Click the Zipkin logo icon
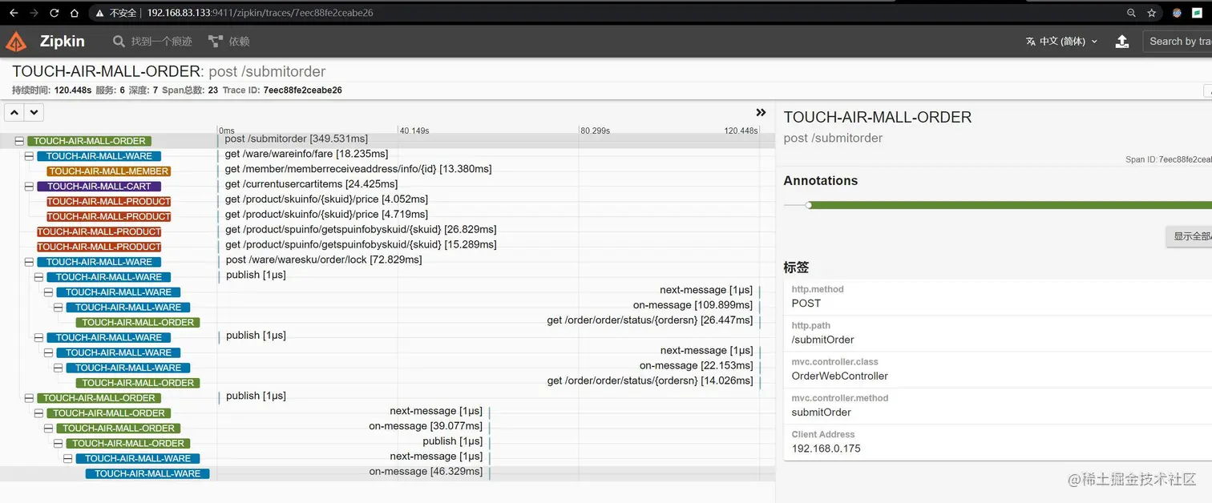 16,42
